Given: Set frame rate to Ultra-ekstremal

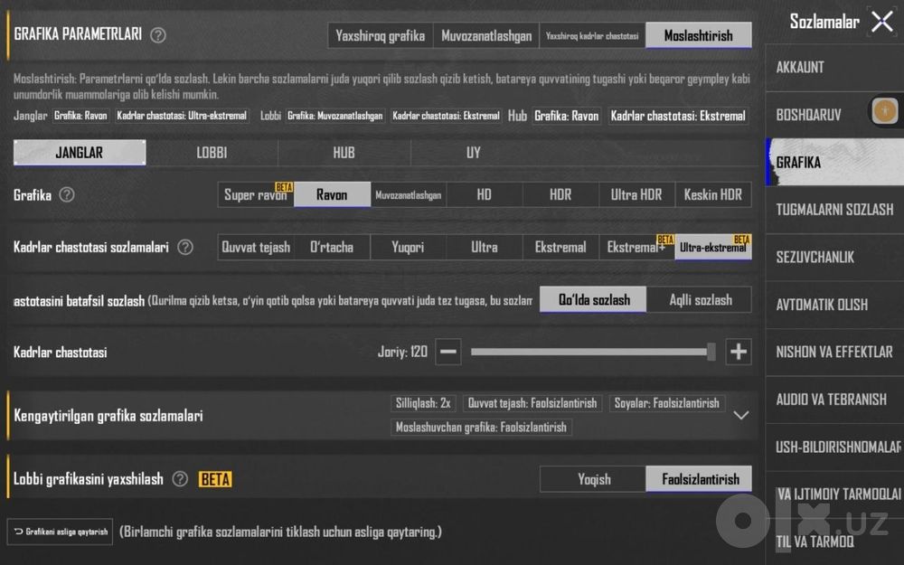Looking at the screenshot, I should point(713,248).
